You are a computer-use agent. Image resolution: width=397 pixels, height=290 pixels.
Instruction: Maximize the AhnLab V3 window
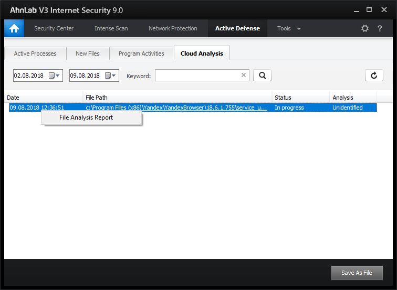pyautogui.click(x=369, y=10)
